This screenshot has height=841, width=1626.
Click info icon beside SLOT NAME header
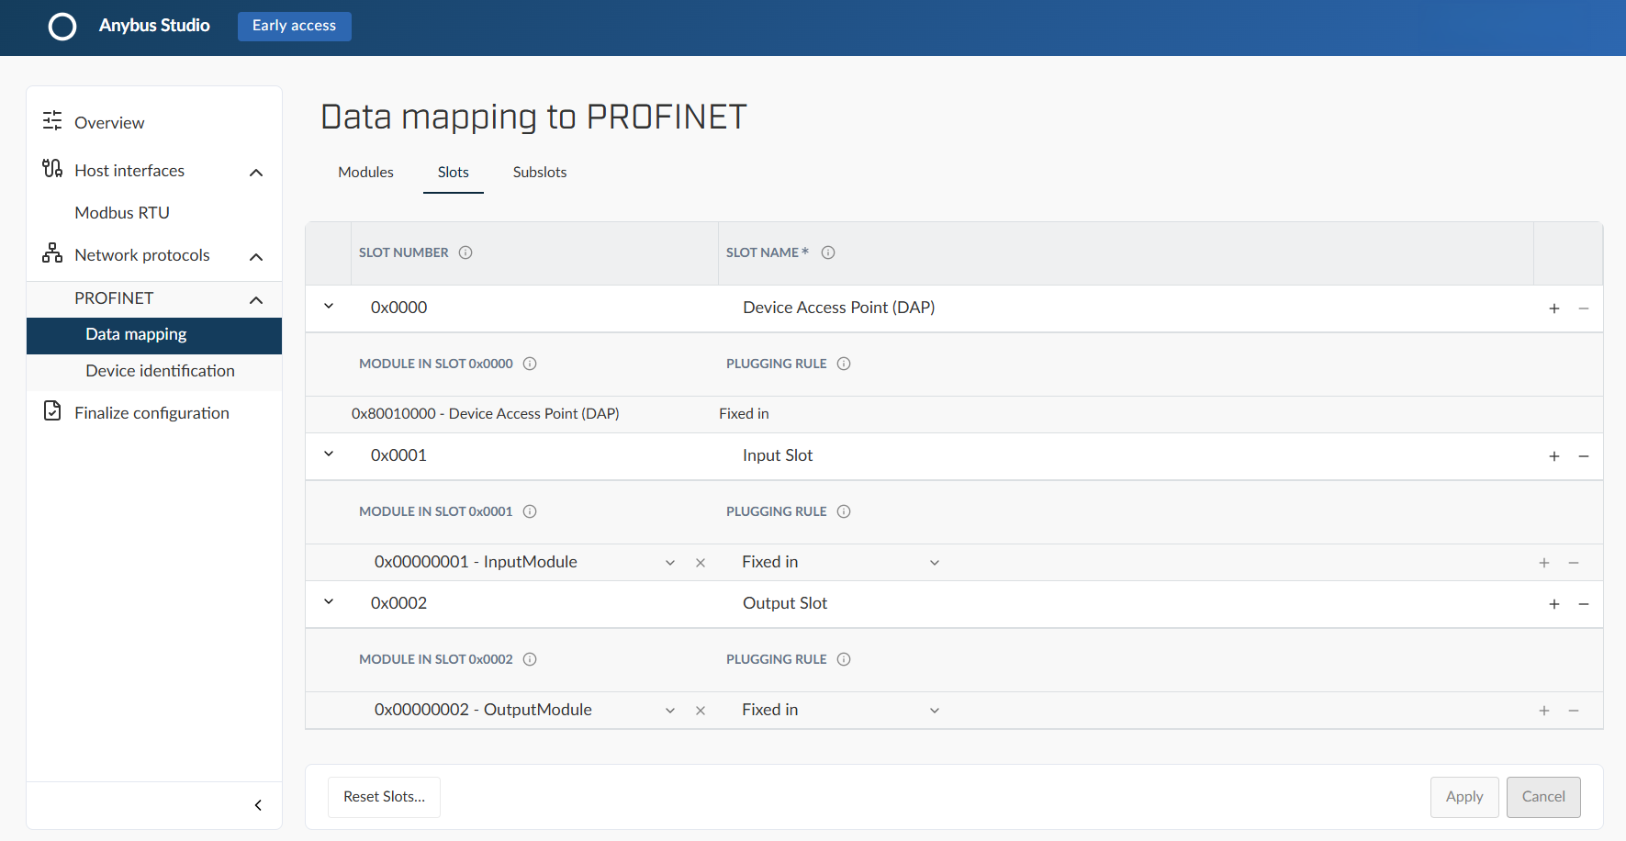point(828,252)
